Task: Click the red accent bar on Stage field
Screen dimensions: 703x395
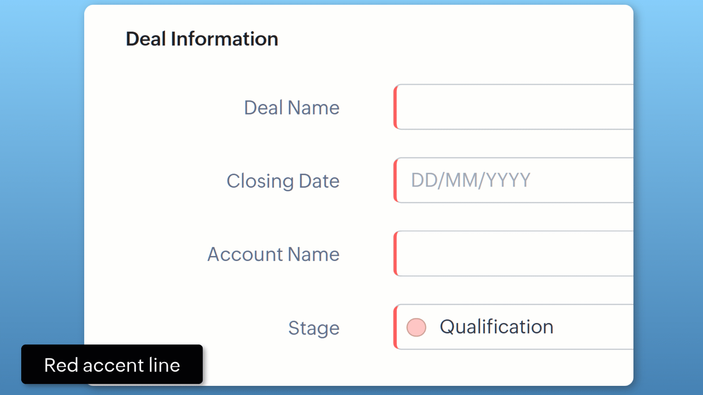Action: (395, 327)
